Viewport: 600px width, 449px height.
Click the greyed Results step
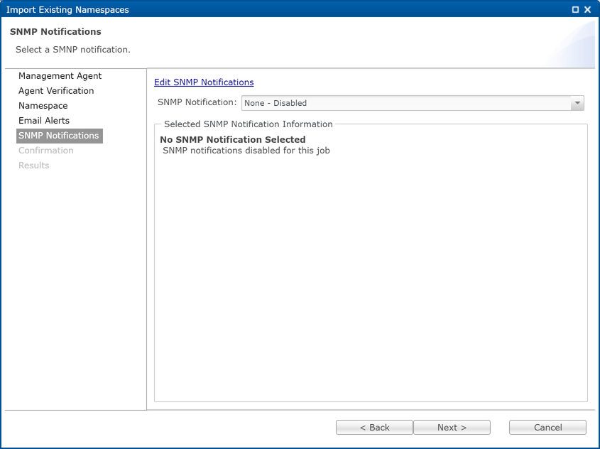33,166
